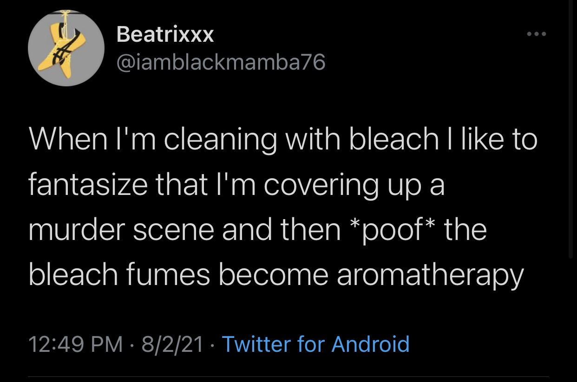Screen dimensions: 577x382
Task: Click the scrollbar on the right edge
Action: point(571,130)
